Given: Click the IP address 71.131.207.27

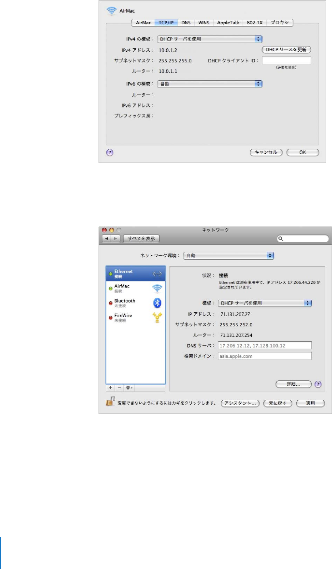Looking at the screenshot, I should pyautogui.click(x=235, y=314).
